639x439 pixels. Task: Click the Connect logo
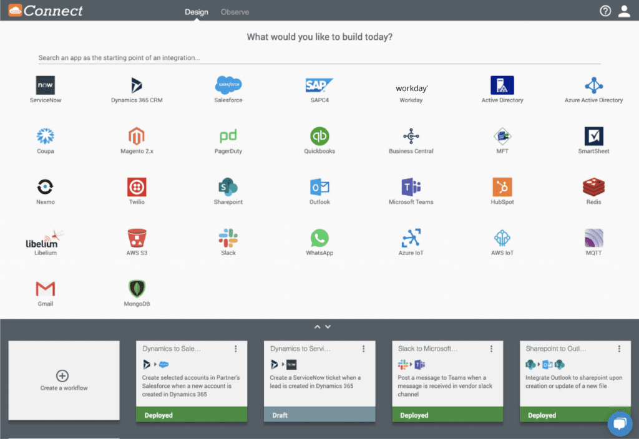pos(45,11)
